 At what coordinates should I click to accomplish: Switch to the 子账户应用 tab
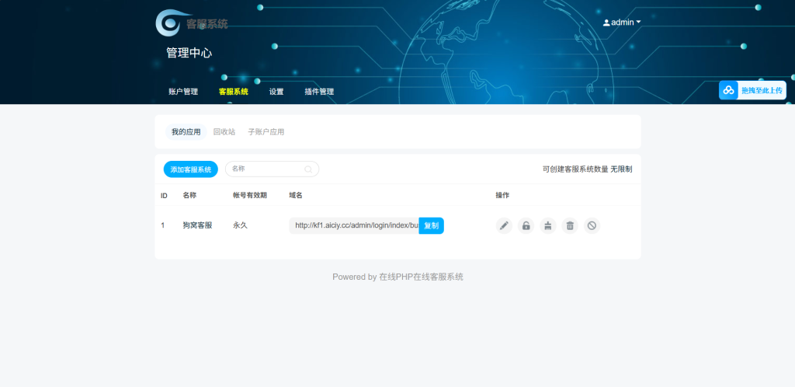click(x=266, y=132)
